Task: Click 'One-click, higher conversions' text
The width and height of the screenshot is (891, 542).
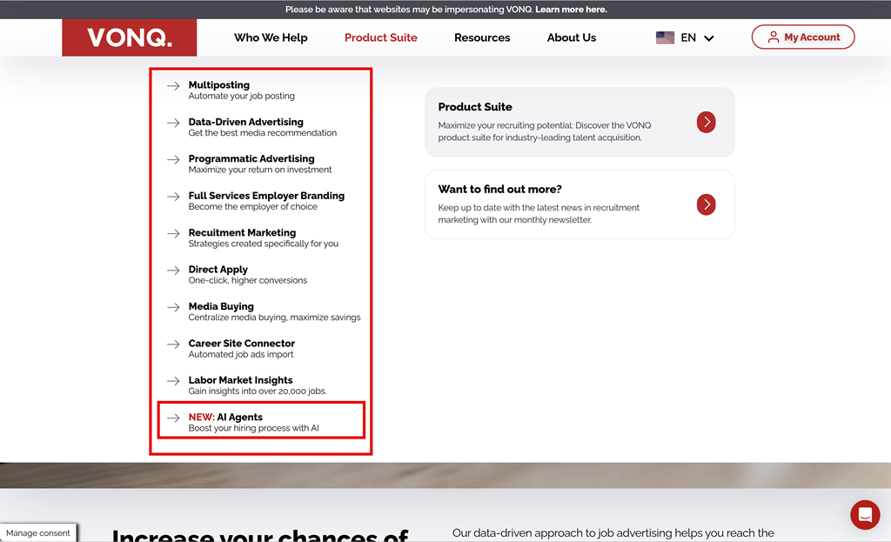Action: [248, 281]
